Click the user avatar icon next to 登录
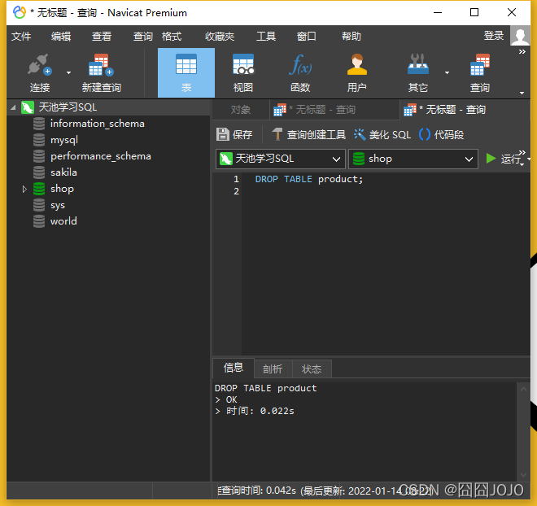 pos(520,36)
